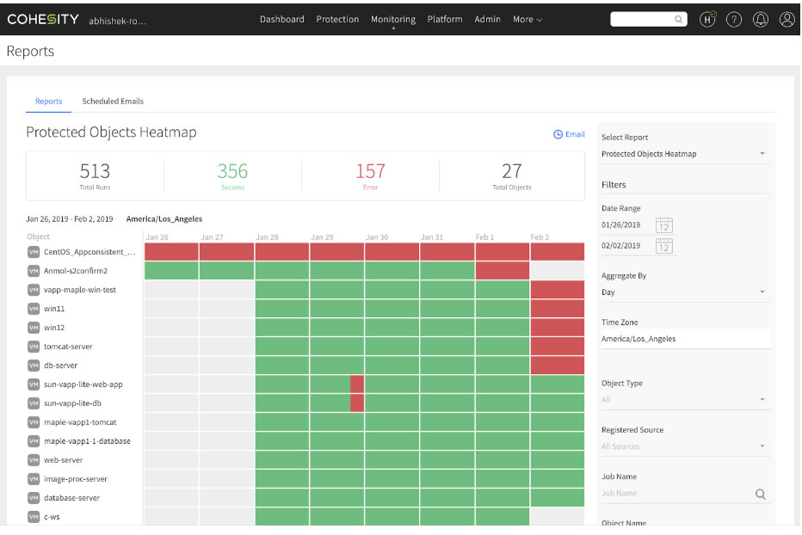This screenshot has width=802, height=535.
Task: Switch to the Scheduled Emails tab
Action: pyautogui.click(x=113, y=101)
